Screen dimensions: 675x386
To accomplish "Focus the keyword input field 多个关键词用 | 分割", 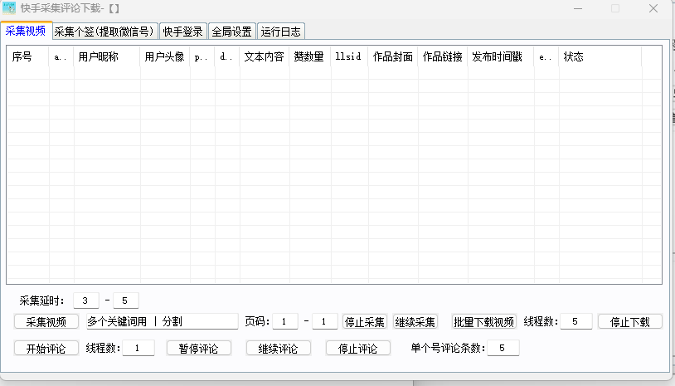I will [x=160, y=322].
